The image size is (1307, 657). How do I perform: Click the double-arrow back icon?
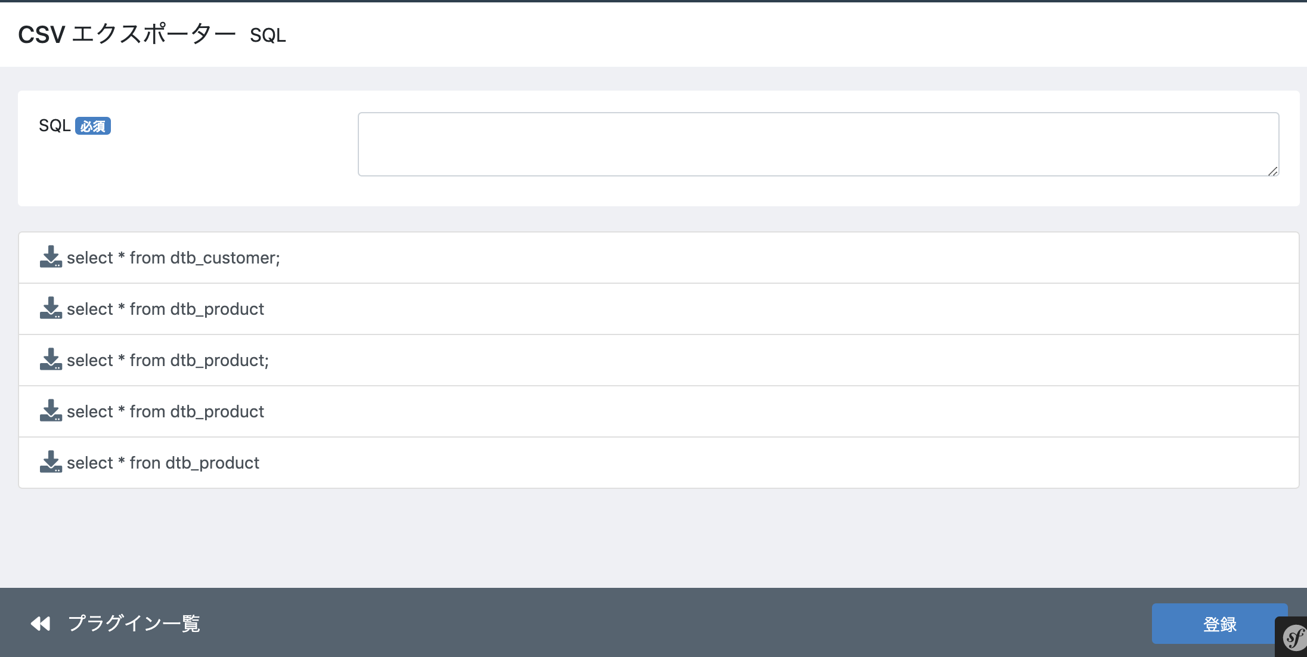[41, 624]
